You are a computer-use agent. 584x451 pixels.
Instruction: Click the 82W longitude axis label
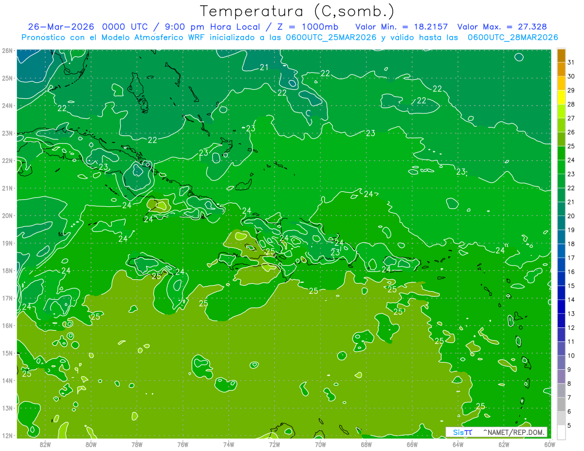point(45,444)
